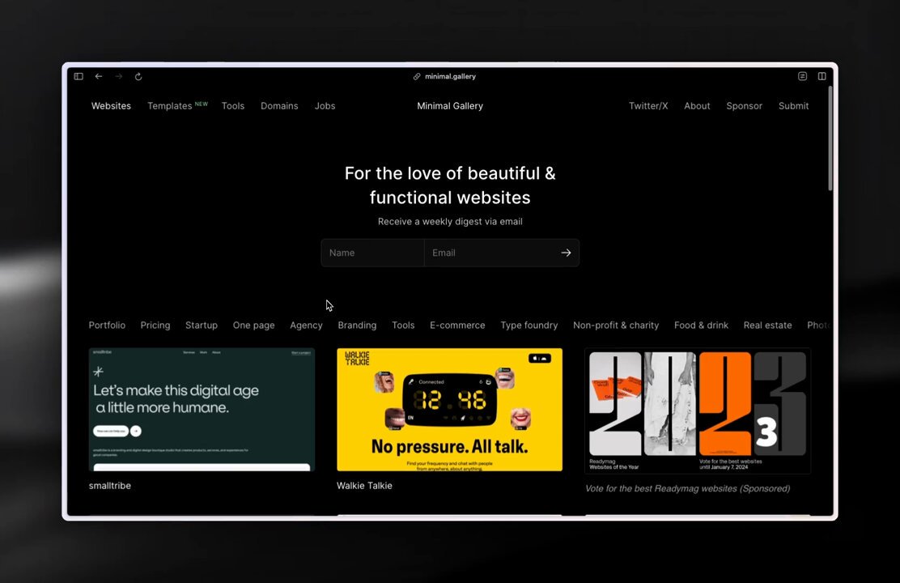Click Receive a weekly digest text
The width and height of the screenshot is (900, 583).
click(x=450, y=222)
